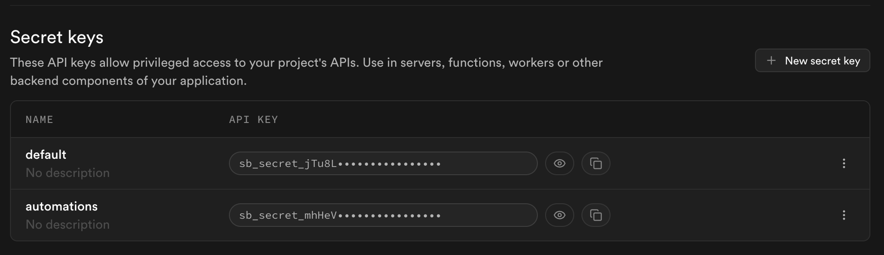The image size is (884, 255).
Task: Click the API KEY column header
Action: pyautogui.click(x=253, y=120)
